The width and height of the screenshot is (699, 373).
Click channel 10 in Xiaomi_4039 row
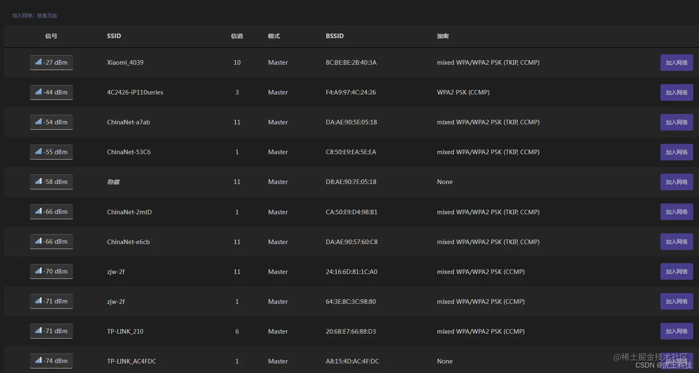point(237,62)
